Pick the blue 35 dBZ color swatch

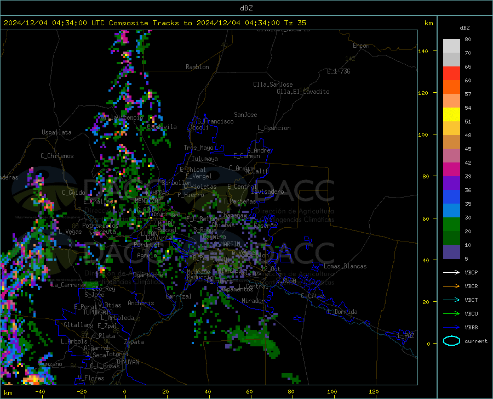[451, 197]
